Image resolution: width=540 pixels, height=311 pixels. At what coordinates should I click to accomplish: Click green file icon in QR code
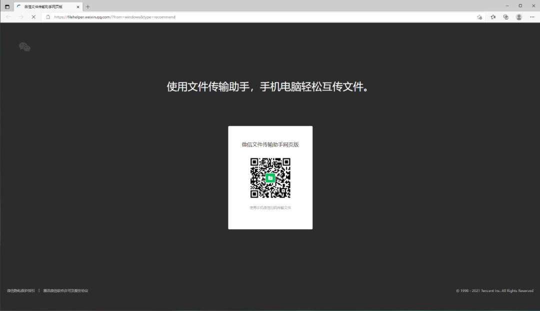(270, 178)
